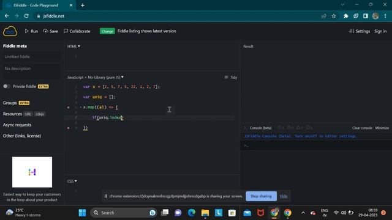Open the Windows Start menu

[82, 213]
